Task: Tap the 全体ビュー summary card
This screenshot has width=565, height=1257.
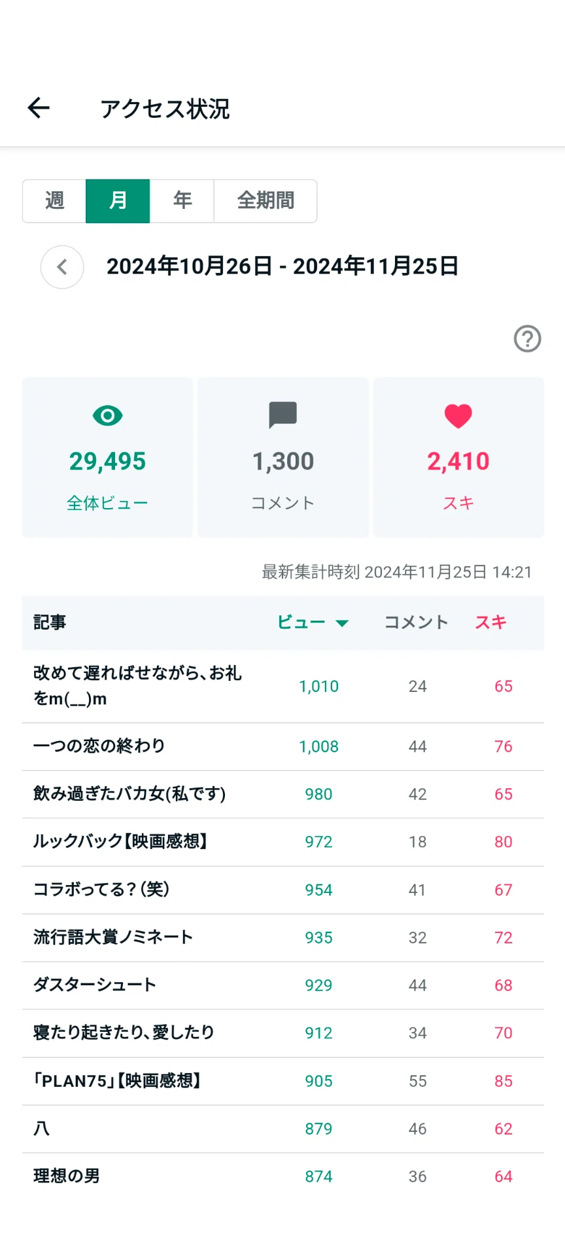Action: pyautogui.click(x=107, y=457)
